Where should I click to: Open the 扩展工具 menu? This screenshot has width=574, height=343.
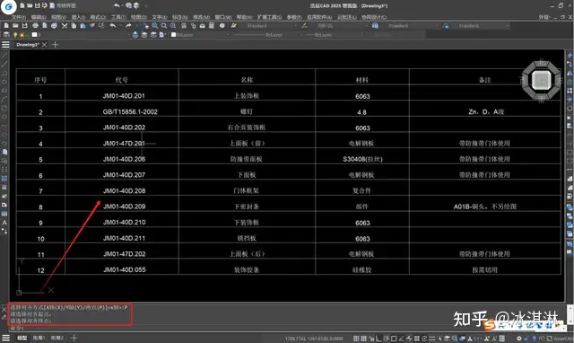pyautogui.click(x=269, y=17)
